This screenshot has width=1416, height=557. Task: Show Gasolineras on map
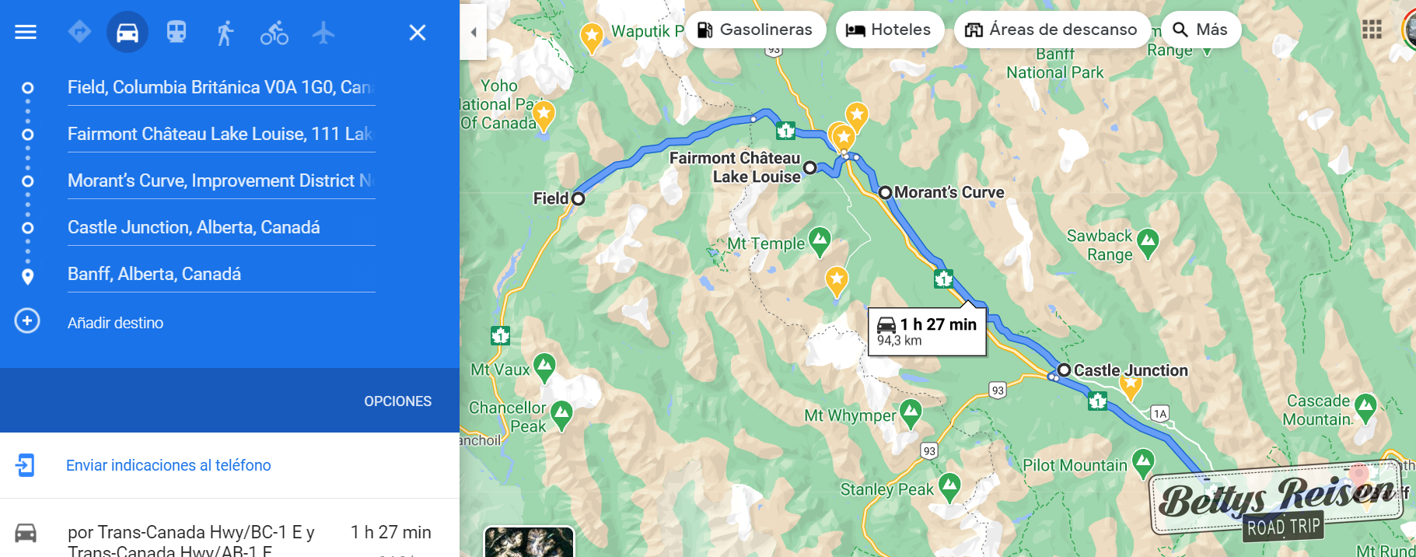(755, 30)
